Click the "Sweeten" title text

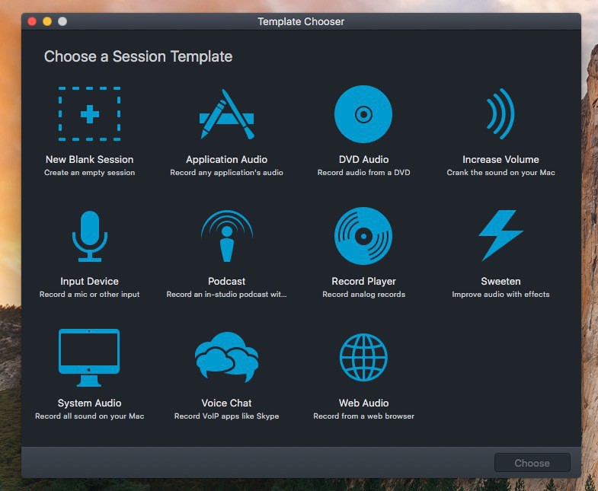click(500, 282)
